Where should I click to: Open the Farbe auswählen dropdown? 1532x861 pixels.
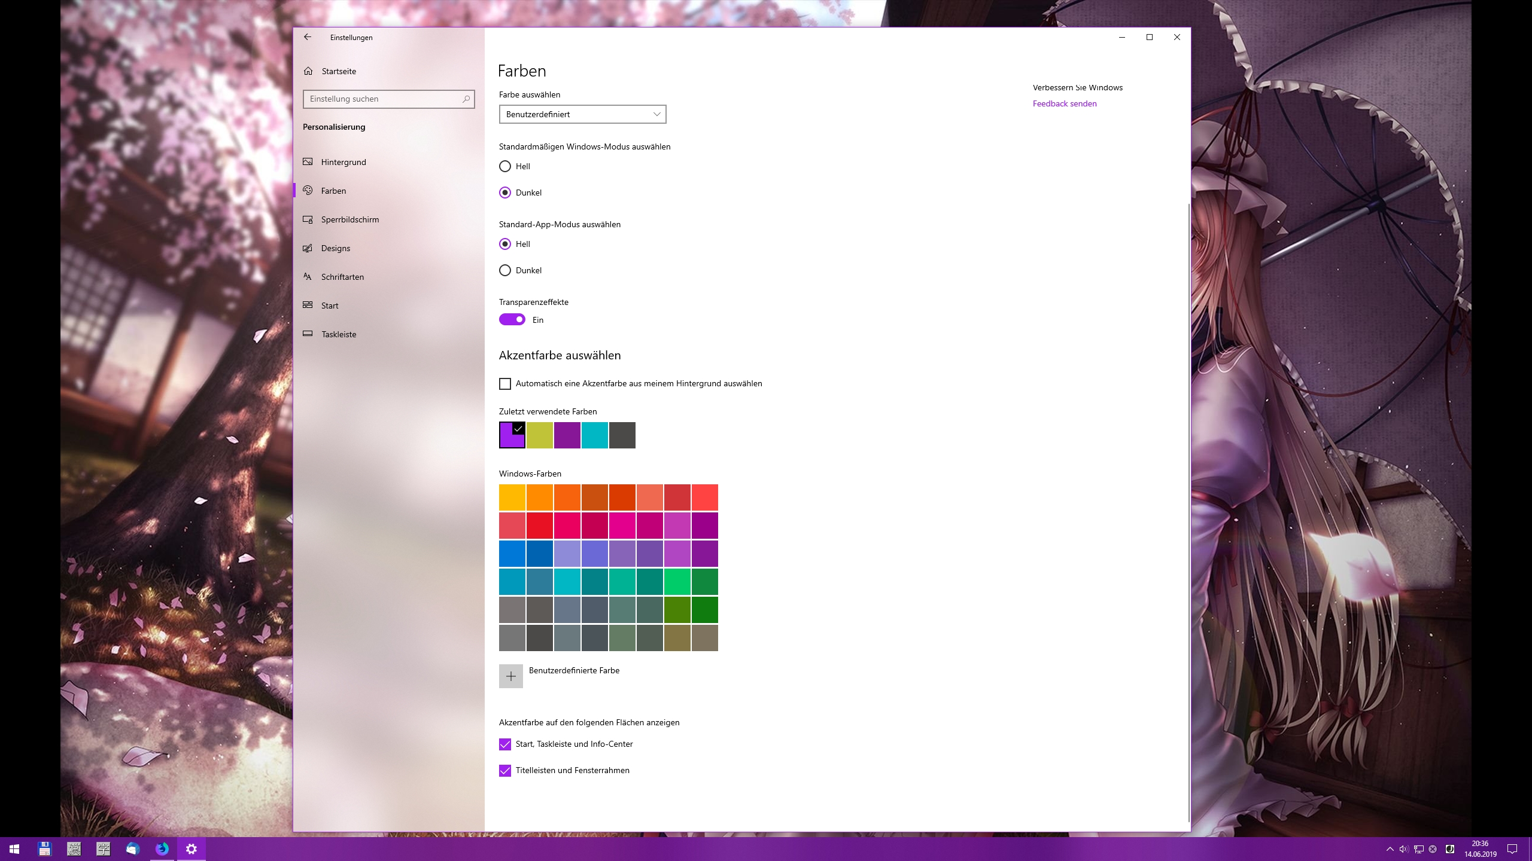pos(582,114)
